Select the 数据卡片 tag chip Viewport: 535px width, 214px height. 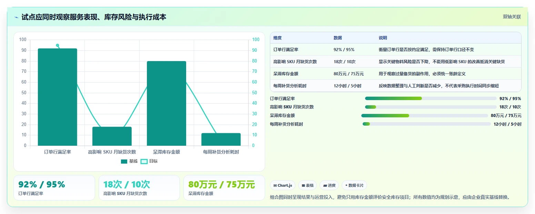(354, 185)
